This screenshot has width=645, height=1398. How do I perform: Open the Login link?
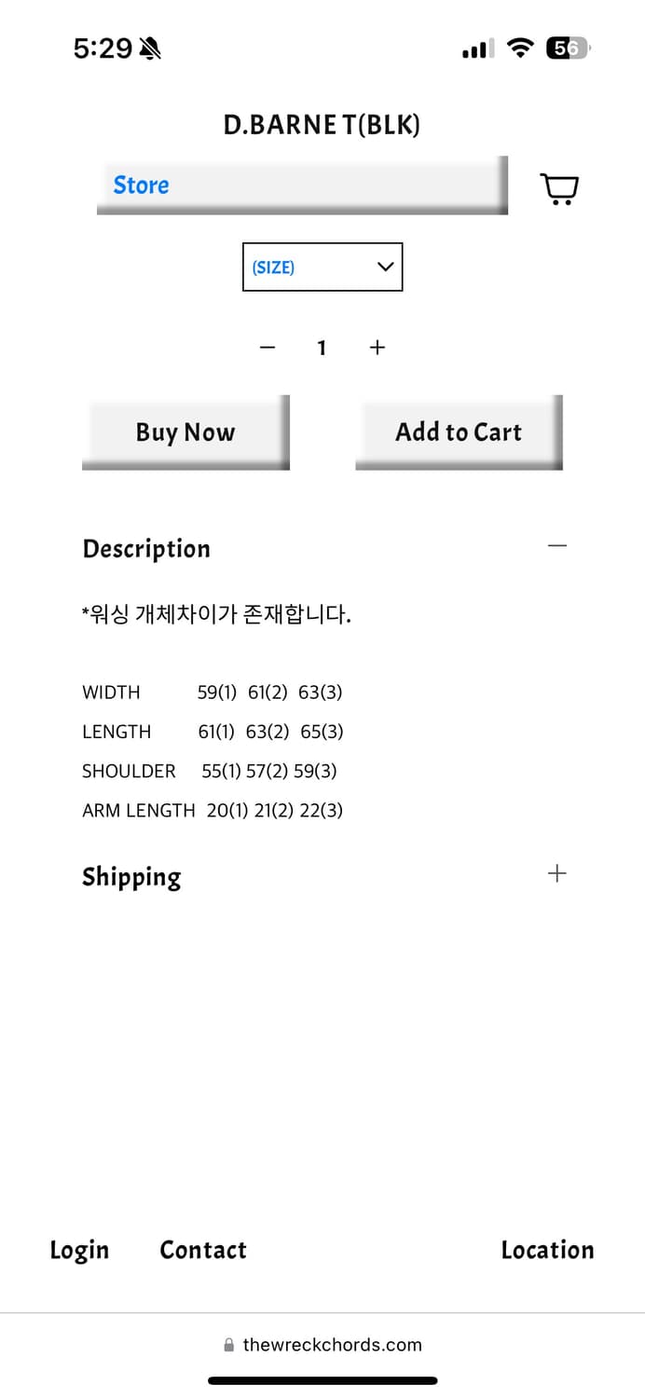pyautogui.click(x=79, y=1250)
